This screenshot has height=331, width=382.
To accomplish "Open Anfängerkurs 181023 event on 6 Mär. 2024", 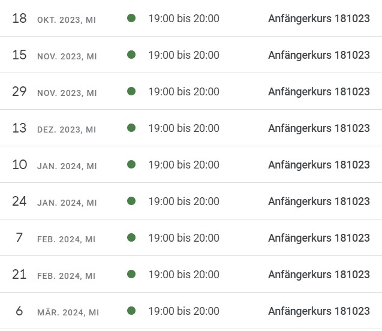I will [x=319, y=311].
